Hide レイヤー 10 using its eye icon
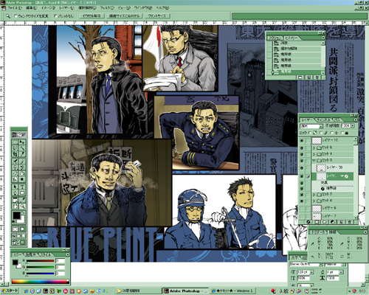The height and width of the screenshot is (295, 369). (x=302, y=141)
